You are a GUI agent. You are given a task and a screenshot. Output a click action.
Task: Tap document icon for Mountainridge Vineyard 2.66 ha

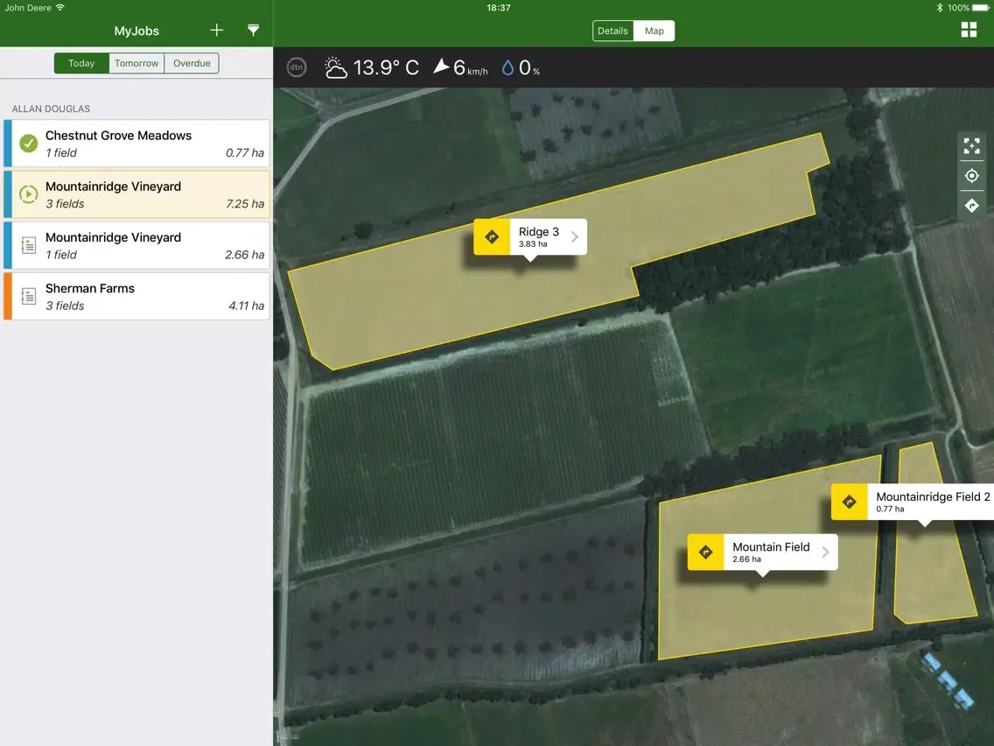(x=29, y=245)
